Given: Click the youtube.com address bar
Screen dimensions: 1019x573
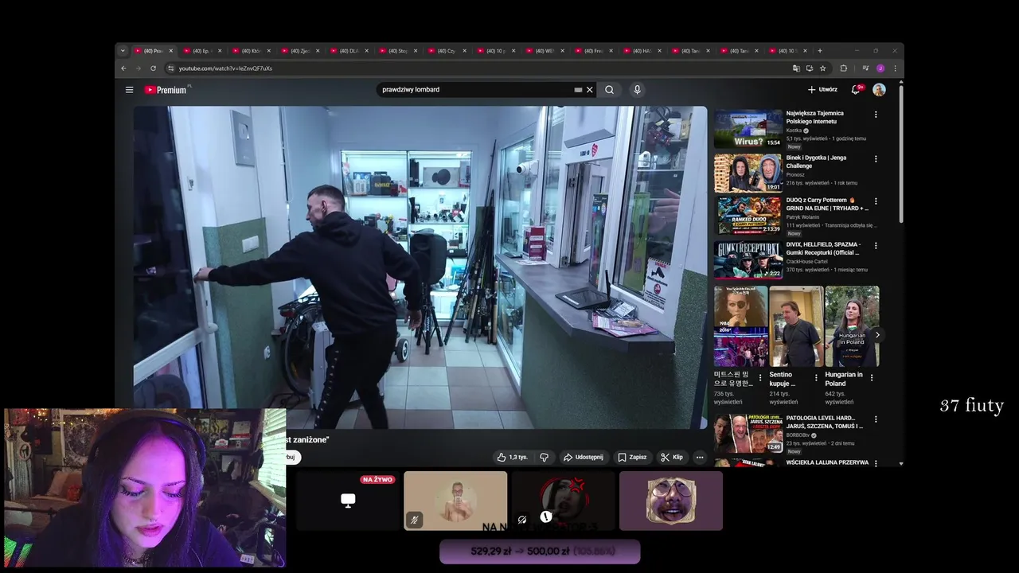Looking at the screenshot, I should tap(478, 68).
